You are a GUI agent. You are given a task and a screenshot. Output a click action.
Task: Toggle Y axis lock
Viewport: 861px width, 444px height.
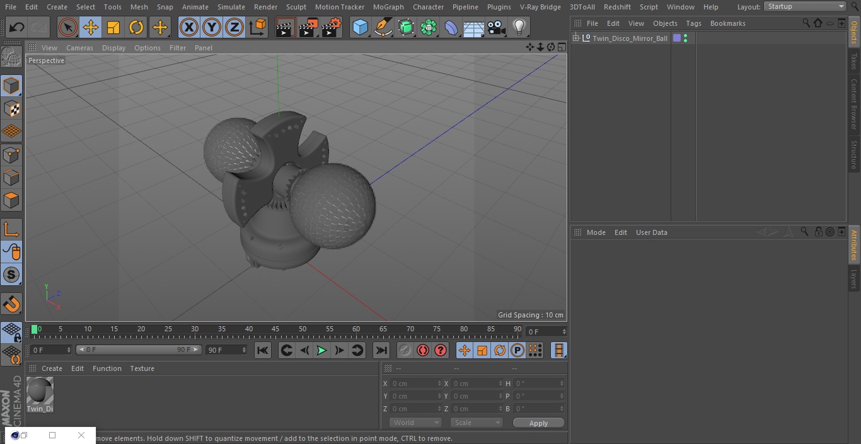click(x=212, y=27)
